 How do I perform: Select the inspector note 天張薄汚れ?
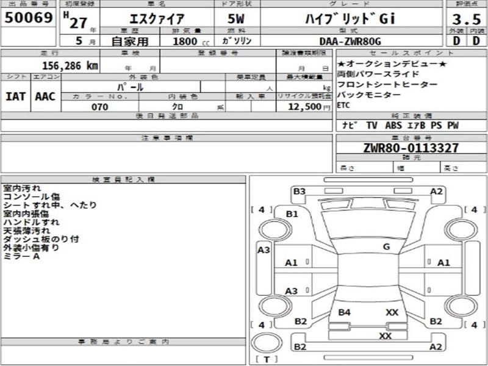coord(26,231)
